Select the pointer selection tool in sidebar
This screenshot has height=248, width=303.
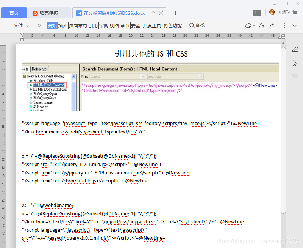click(x=295, y=63)
